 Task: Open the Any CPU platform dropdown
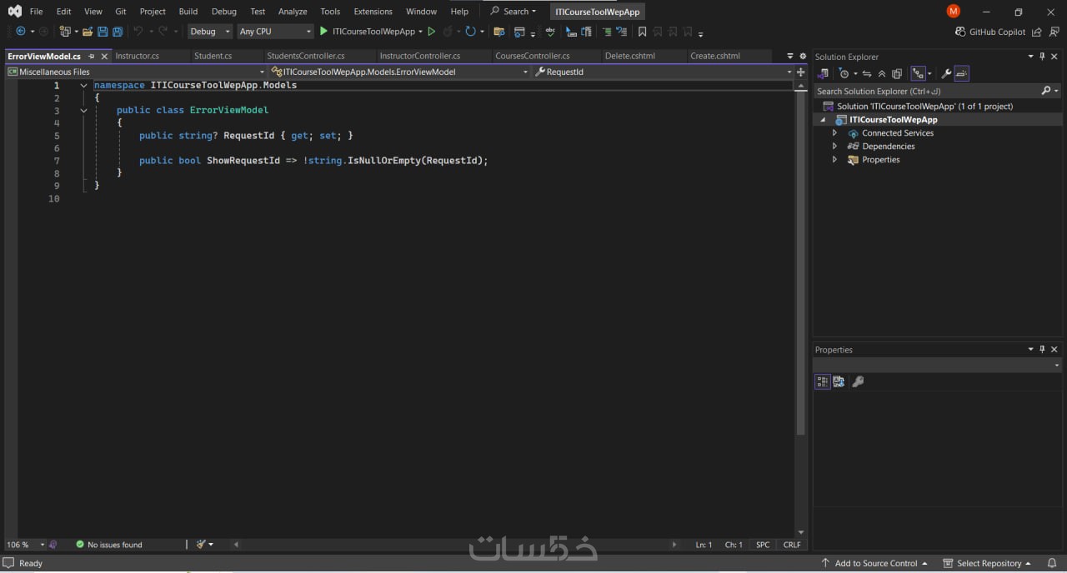tap(274, 32)
